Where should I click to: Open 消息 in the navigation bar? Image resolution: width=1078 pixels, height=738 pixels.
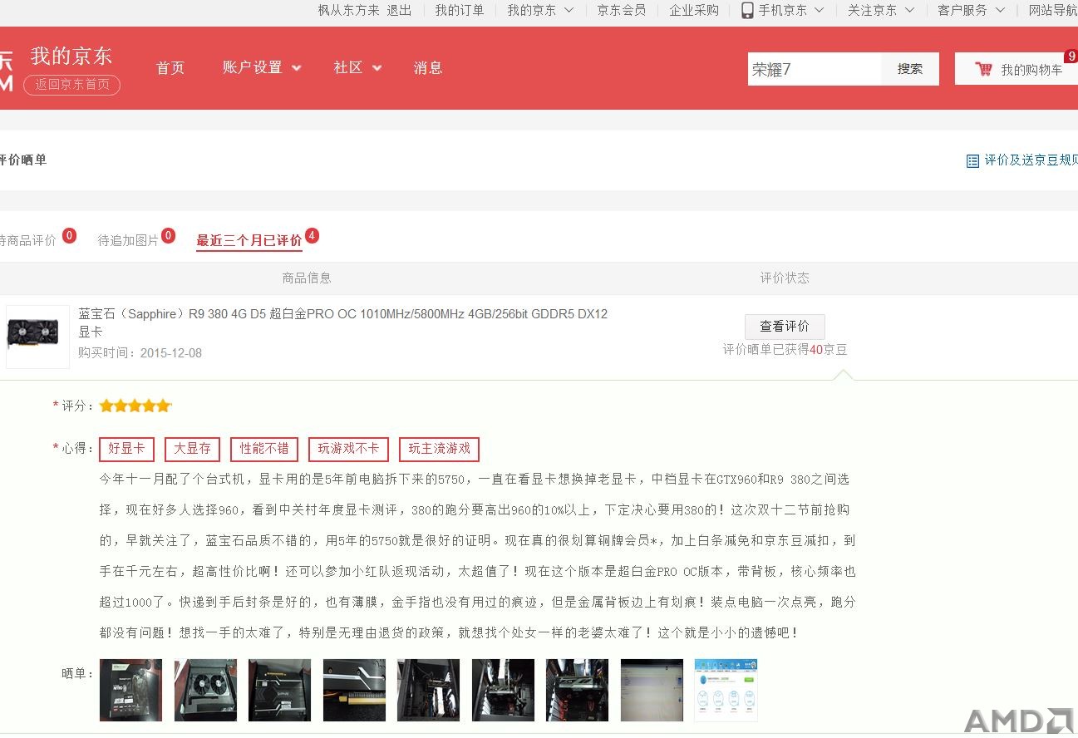click(428, 67)
